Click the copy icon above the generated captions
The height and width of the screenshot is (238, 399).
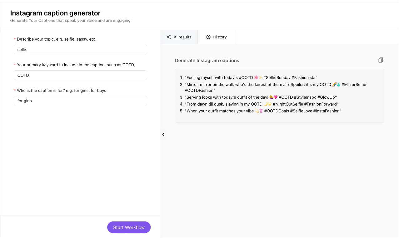click(381, 60)
